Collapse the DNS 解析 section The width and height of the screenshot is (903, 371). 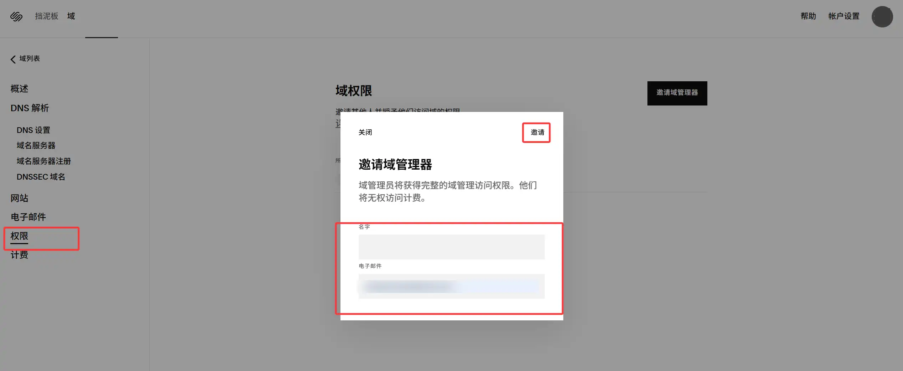click(30, 108)
